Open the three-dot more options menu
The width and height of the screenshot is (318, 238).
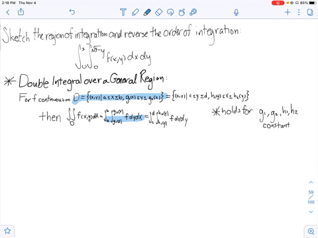[x=299, y=12]
